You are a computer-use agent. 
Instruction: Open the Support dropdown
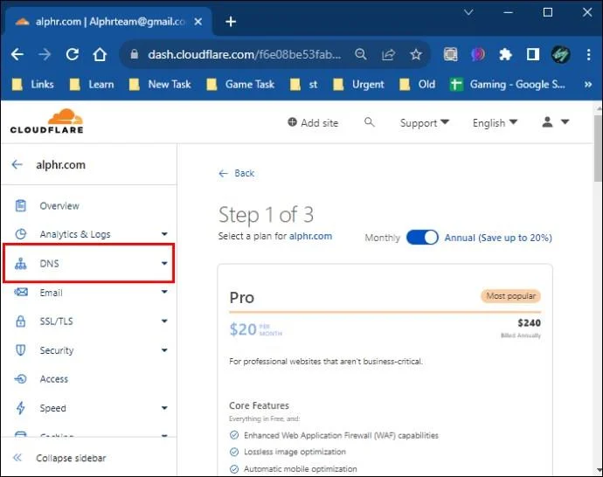pyautogui.click(x=425, y=123)
